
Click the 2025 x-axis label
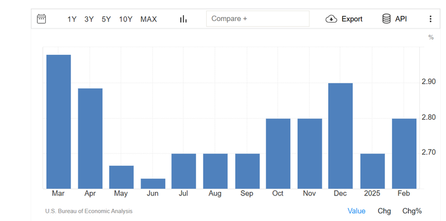(x=372, y=193)
